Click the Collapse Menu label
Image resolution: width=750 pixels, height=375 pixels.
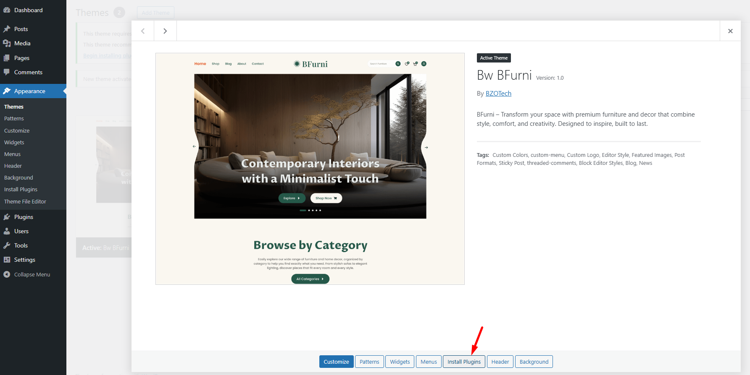click(x=32, y=274)
